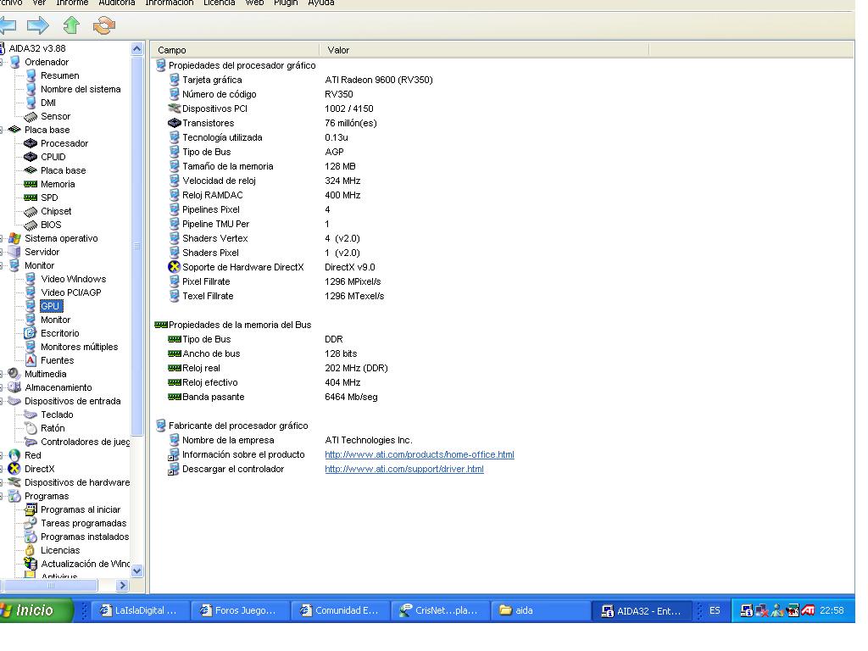The image size is (868, 651).
Task: Switch to Foros Juego taskbar window
Action: [x=240, y=610]
